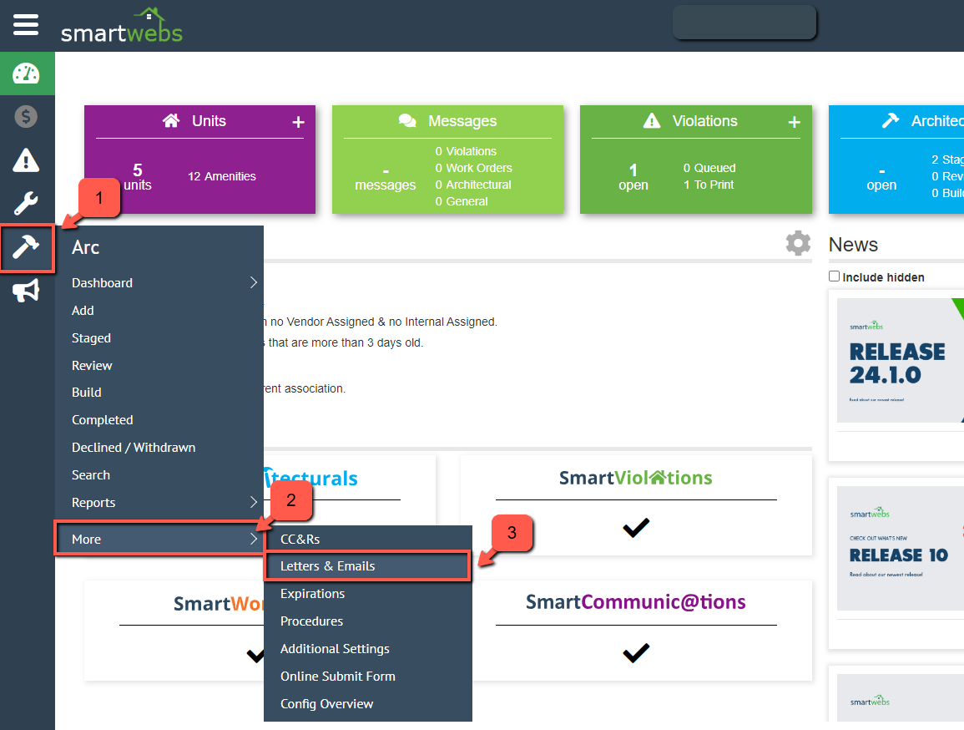Open the communications megaphone icon
This screenshot has height=730, width=964.
click(x=26, y=291)
